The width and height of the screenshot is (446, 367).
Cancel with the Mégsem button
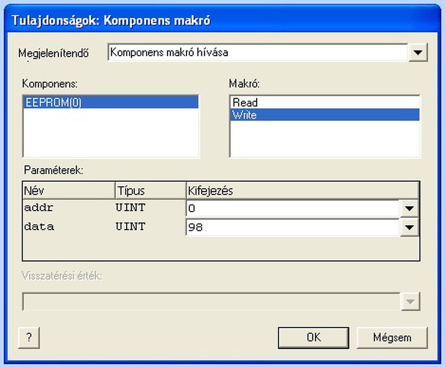coord(392,337)
